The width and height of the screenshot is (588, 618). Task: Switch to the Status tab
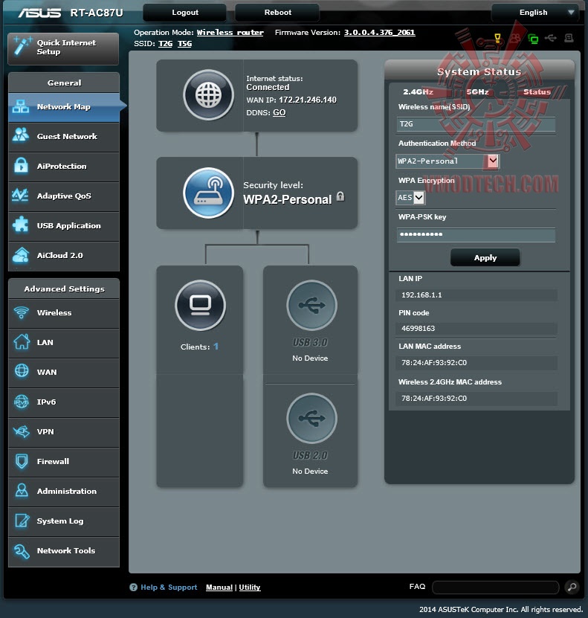[x=537, y=92]
